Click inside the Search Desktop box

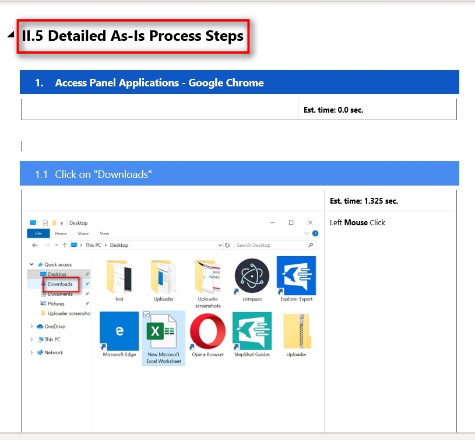261,245
